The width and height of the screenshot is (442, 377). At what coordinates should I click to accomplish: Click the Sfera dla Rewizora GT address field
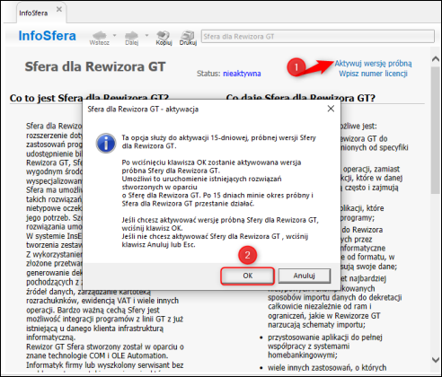318,37
